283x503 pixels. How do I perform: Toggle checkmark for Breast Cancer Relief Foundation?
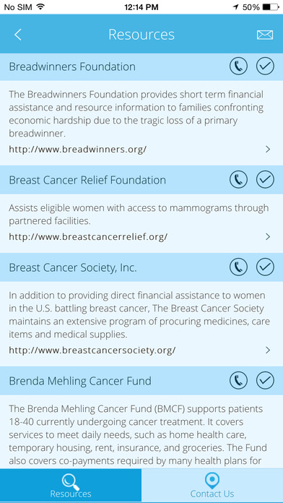click(x=265, y=179)
